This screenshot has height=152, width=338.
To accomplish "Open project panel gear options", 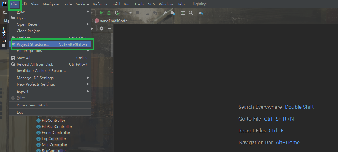I will [x=102, y=28].
